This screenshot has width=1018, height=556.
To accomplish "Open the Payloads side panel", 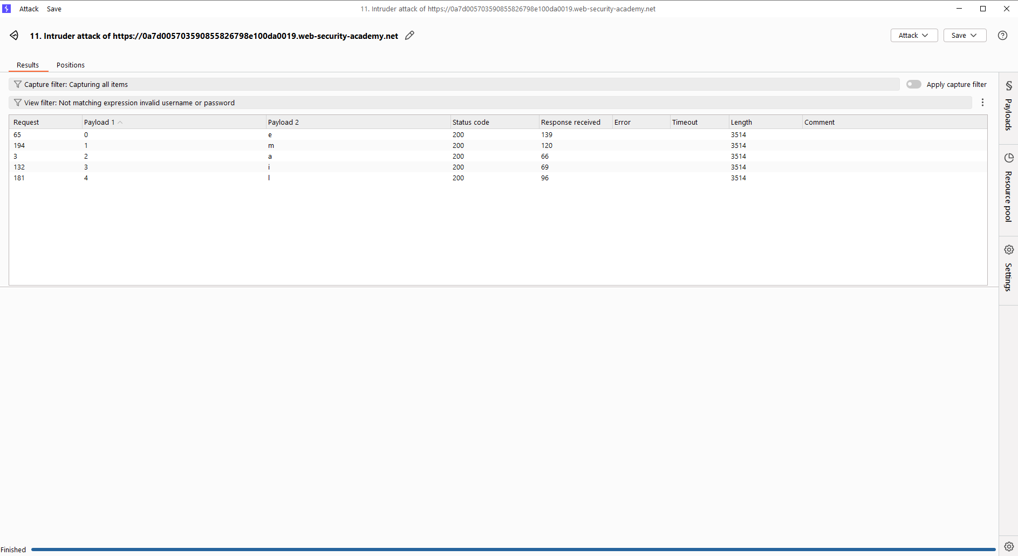I will [x=1008, y=108].
